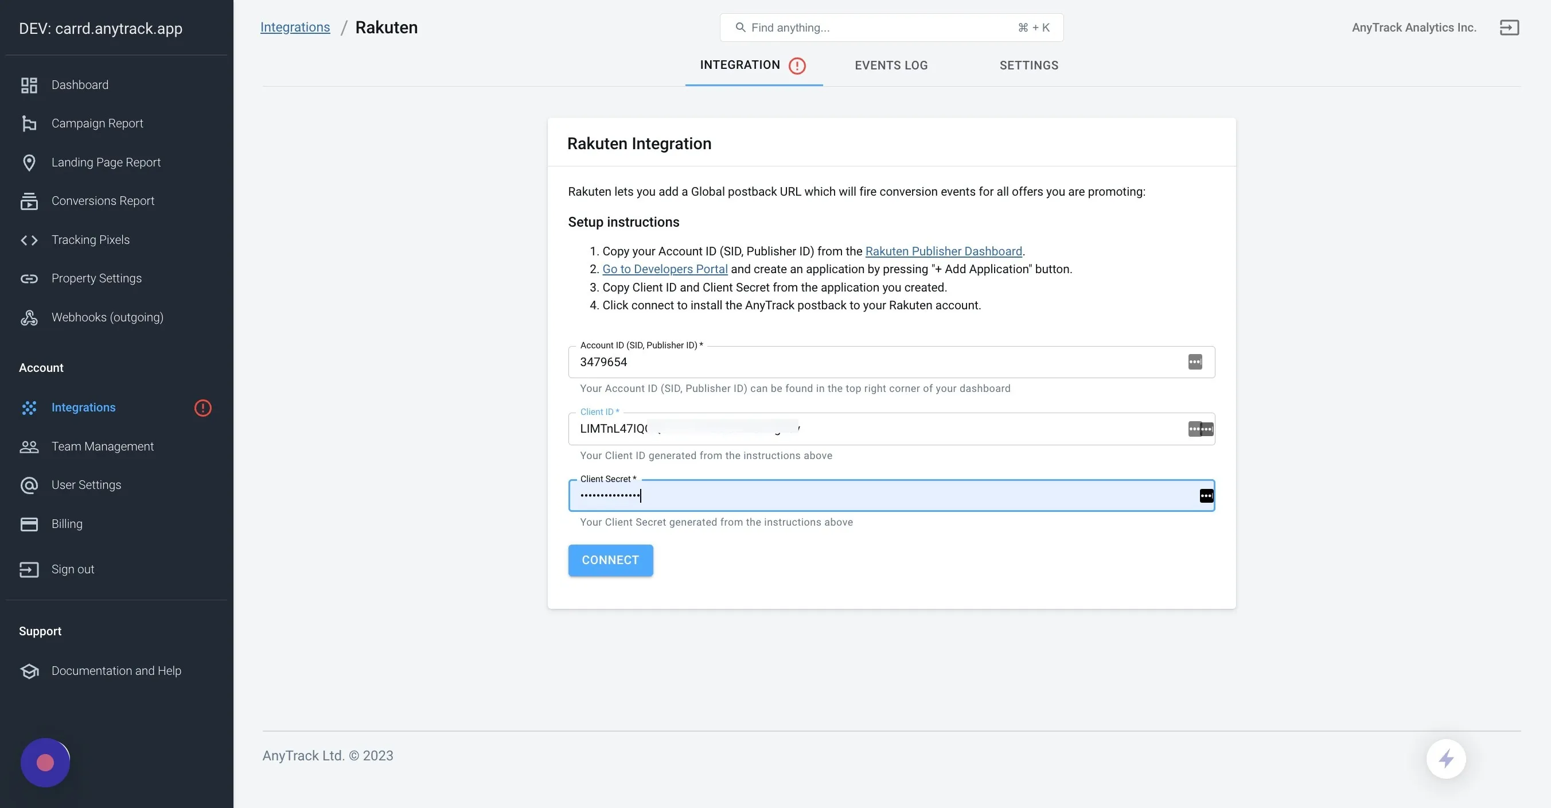Click the Find anything search field

pos(892,28)
